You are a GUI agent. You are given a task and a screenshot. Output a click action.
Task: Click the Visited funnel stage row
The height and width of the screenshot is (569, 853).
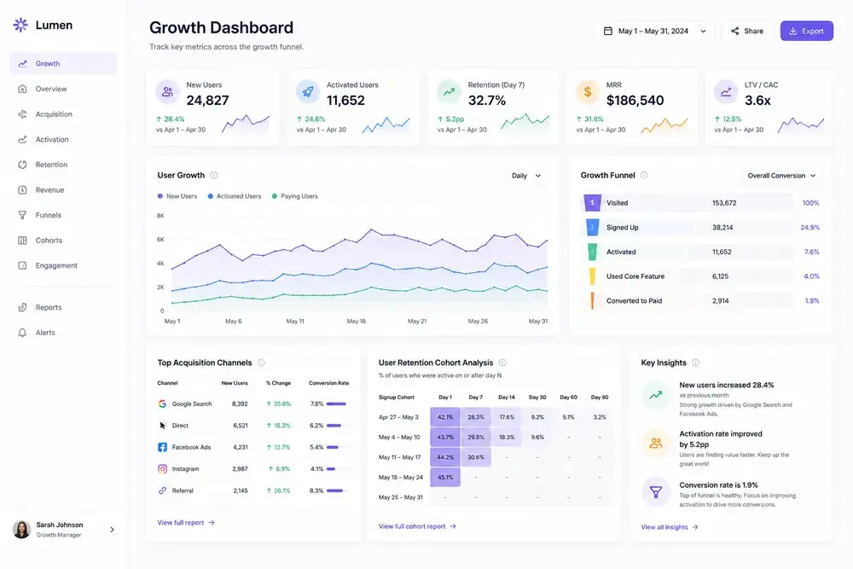tap(701, 203)
